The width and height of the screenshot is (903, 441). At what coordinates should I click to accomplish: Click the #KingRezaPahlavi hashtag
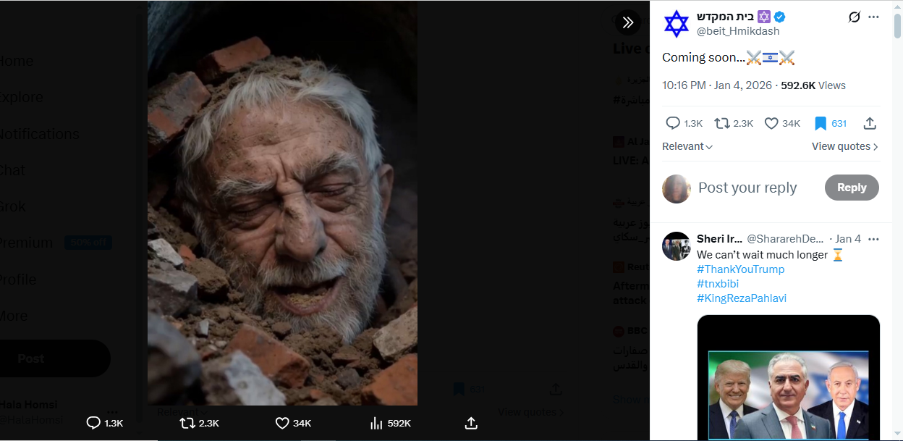(741, 298)
